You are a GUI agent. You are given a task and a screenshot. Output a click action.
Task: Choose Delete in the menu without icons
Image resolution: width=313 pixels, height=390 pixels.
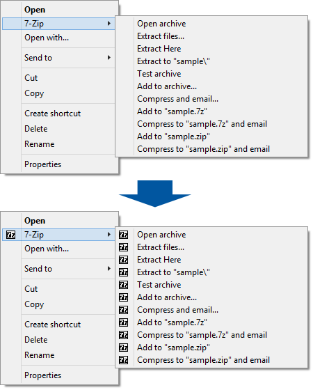pyautogui.click(x=36, y=129)
